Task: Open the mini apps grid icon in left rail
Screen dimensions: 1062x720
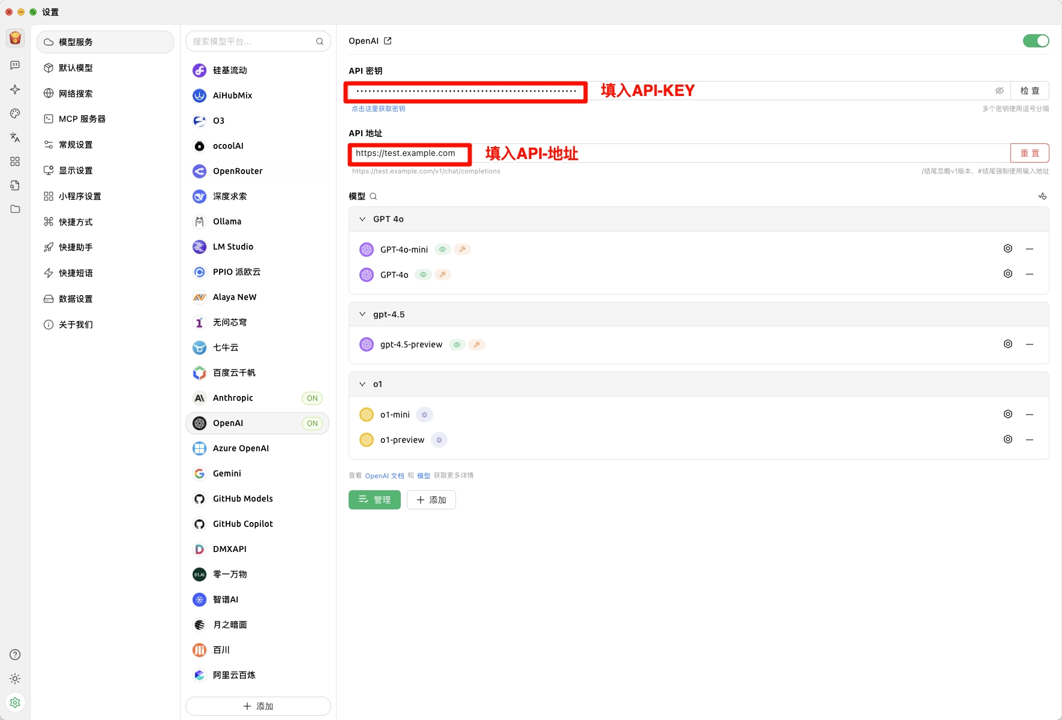Action: (15, 161)
